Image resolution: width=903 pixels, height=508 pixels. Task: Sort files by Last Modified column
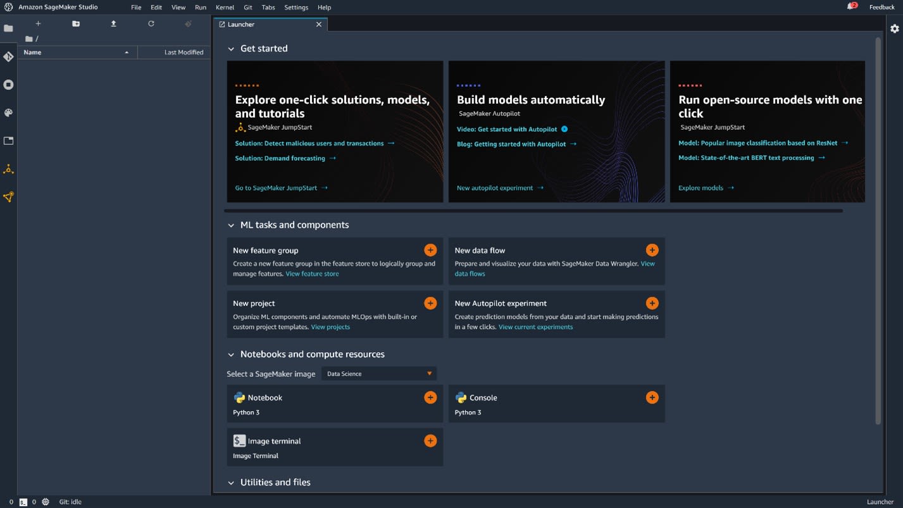pos(174,53)
